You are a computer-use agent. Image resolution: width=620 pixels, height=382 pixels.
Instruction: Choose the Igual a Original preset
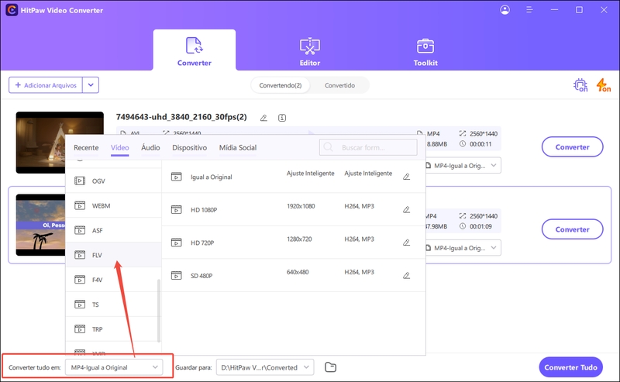(294, 177)
